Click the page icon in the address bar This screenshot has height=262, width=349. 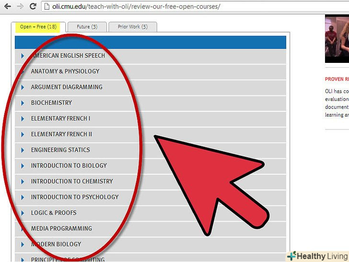point(47,6)
